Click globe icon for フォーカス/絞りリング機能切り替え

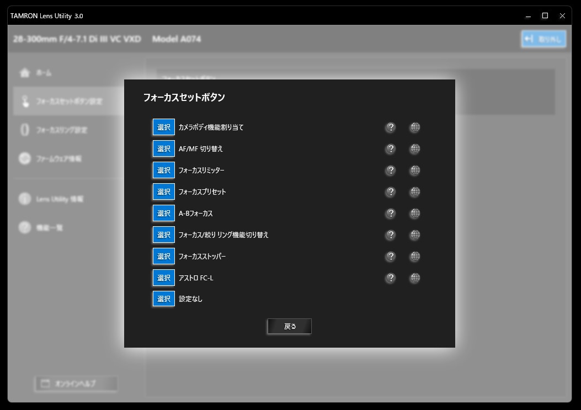click(x=415, y=235)
